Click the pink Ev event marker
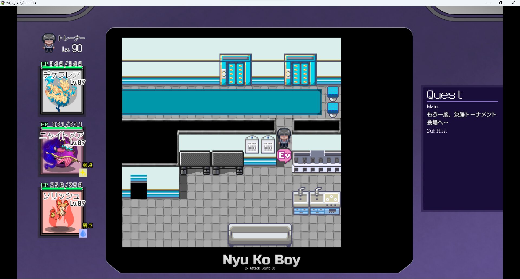 point(284,156)
